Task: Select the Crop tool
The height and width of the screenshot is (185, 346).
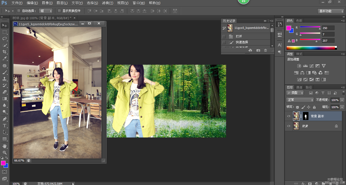Action: (x=5, y=52)
